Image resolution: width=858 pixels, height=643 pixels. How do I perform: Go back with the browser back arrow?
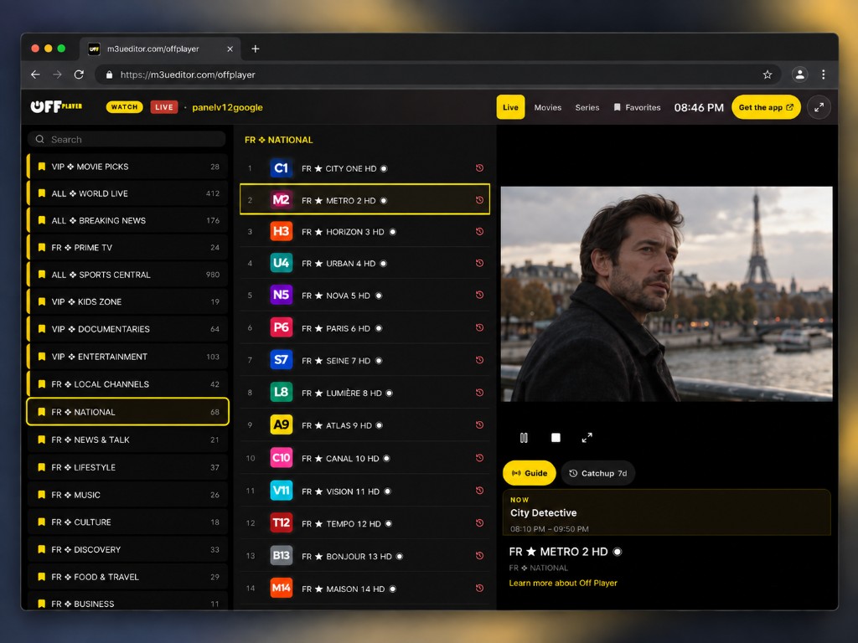(35, 75)
